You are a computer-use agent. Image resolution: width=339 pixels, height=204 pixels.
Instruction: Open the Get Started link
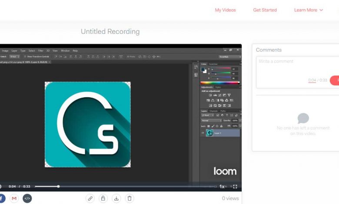click(x=265, y=10)
